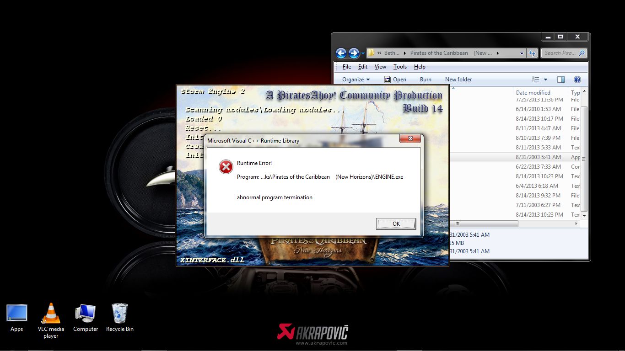
Task: Toggle the preview pane icon
Action: click(561, 80)
